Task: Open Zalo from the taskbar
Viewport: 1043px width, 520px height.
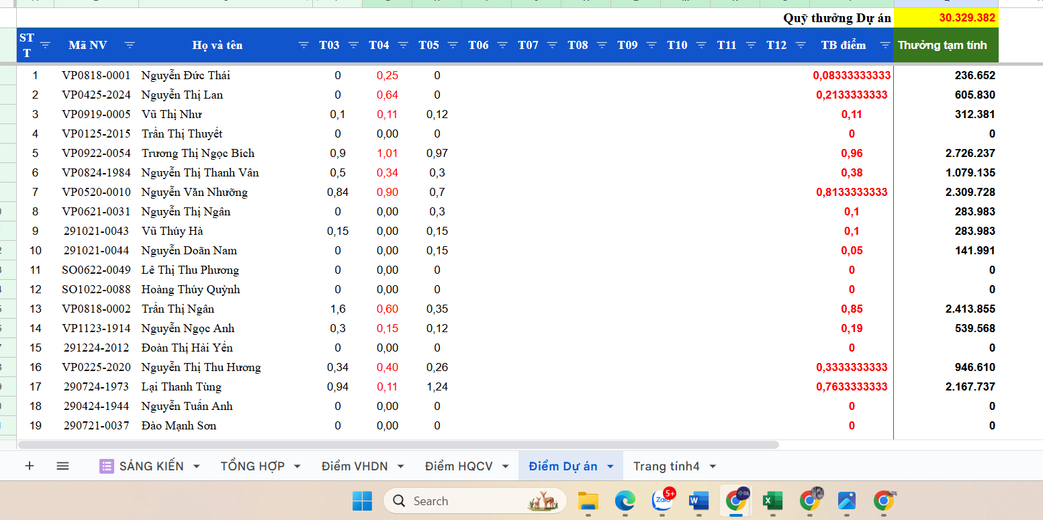Action: (x=662, y=501)
